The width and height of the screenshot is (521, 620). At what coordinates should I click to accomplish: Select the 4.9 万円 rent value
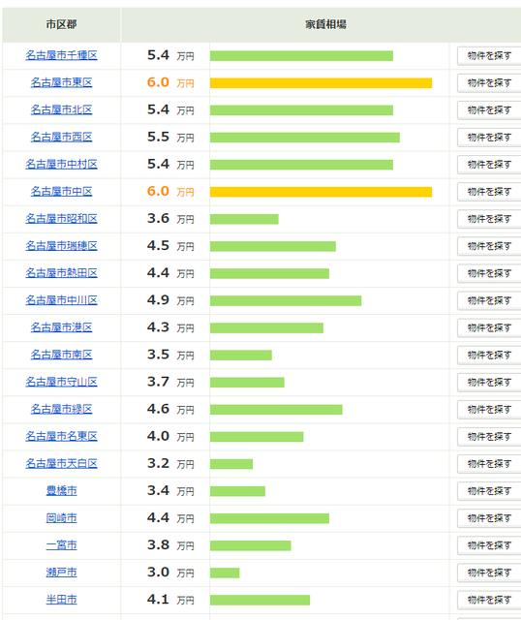pyautogui.click(x=170, y=300)
